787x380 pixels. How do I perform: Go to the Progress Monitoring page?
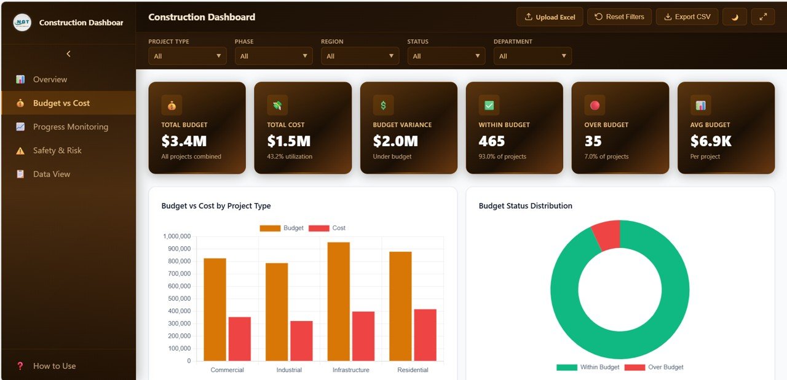pos(70,127)
